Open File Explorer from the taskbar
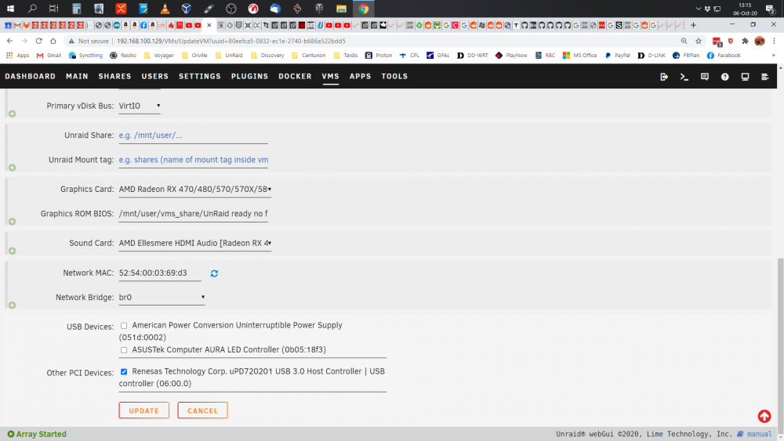 [x=341, y=9]
